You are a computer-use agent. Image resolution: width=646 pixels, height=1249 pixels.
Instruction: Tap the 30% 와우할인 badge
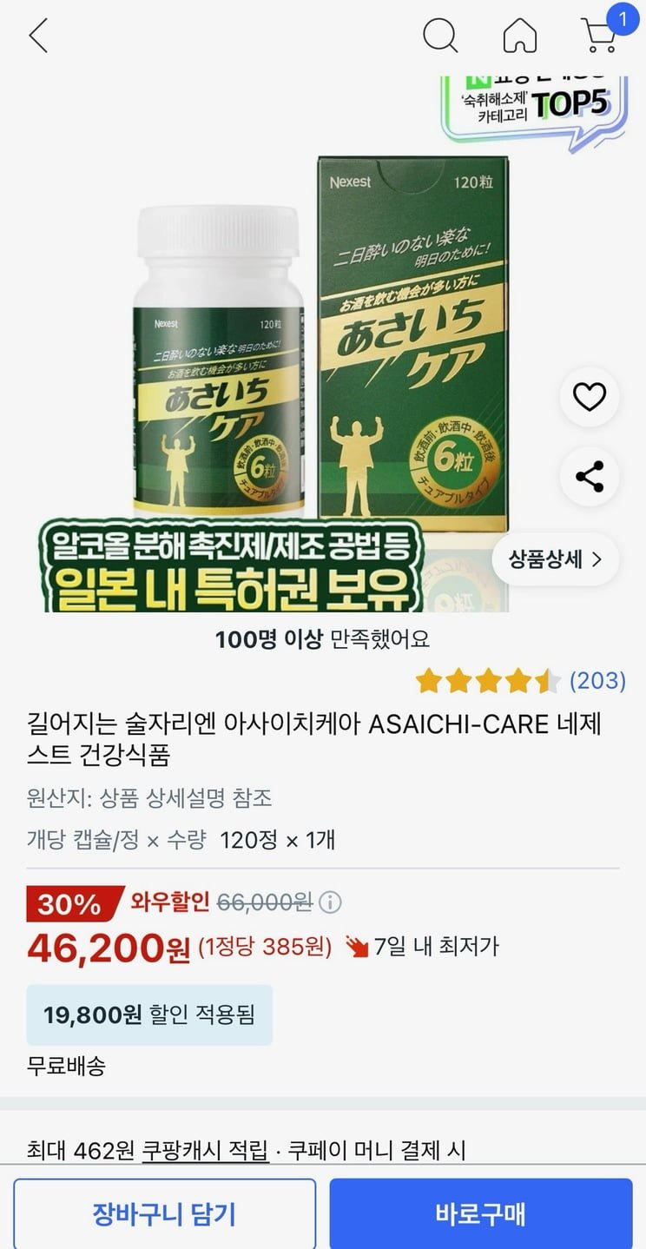118,902
